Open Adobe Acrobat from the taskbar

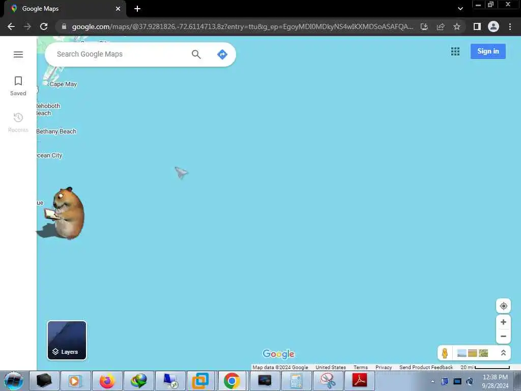coord(360,381)
